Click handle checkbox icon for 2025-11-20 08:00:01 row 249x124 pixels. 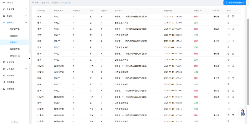(233, 29)
